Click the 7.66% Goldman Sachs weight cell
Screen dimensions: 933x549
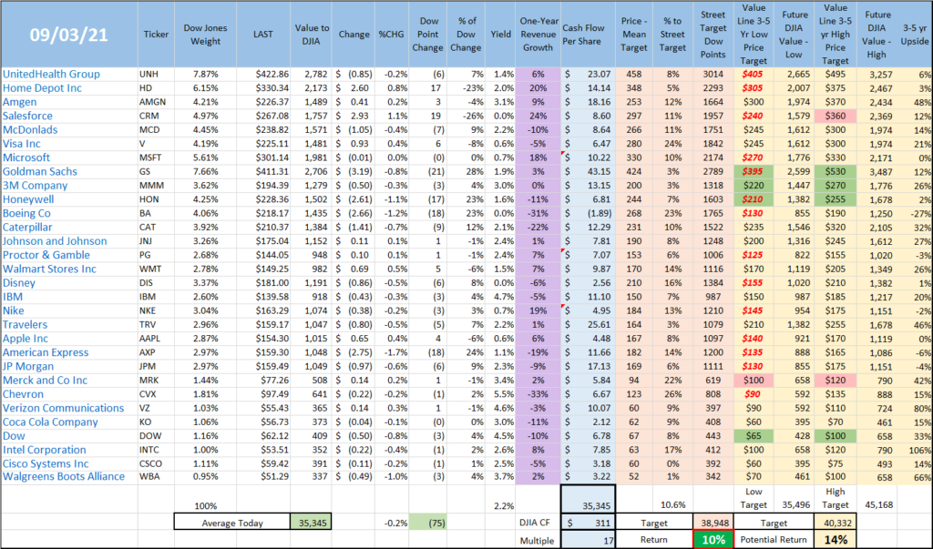click(x=205, y=171)
